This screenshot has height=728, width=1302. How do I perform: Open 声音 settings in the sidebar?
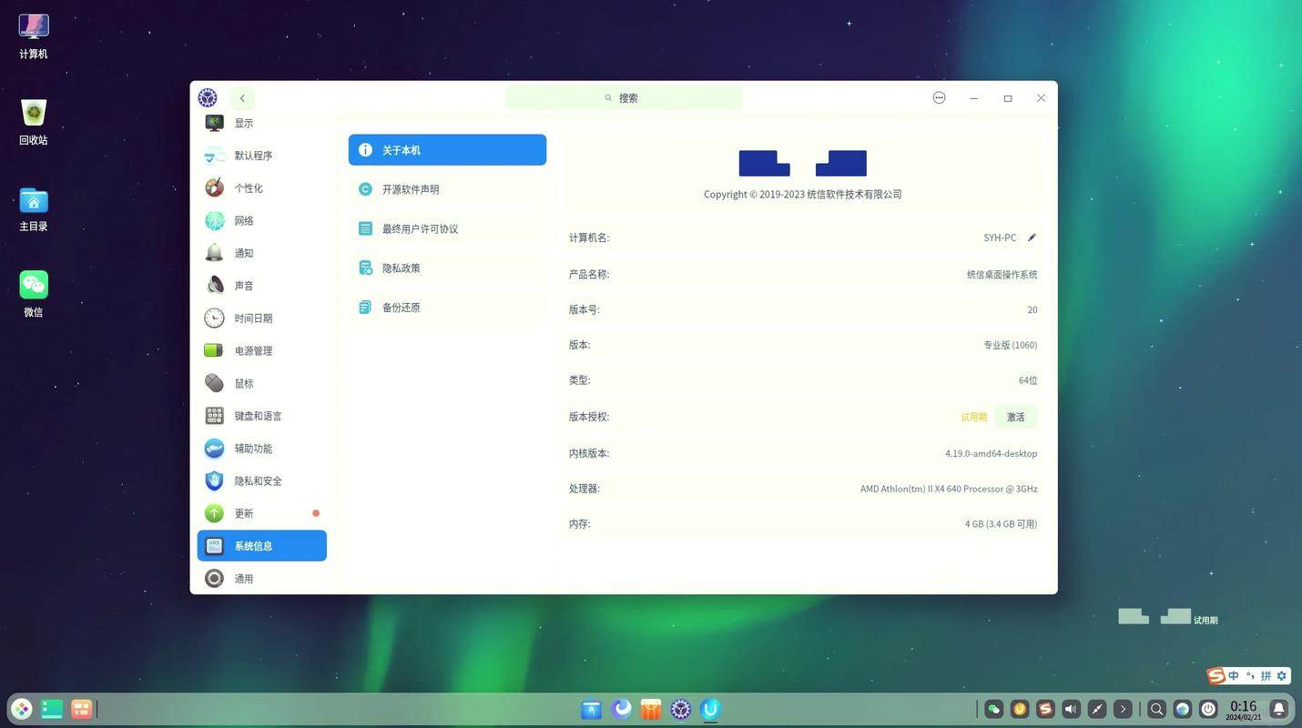pos(243,285)
